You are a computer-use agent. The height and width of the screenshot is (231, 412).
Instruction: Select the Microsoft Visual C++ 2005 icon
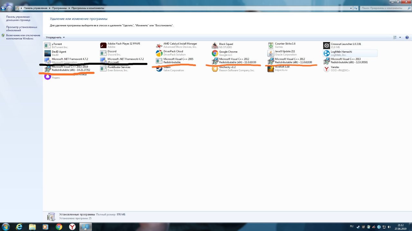tap(159, 61)
